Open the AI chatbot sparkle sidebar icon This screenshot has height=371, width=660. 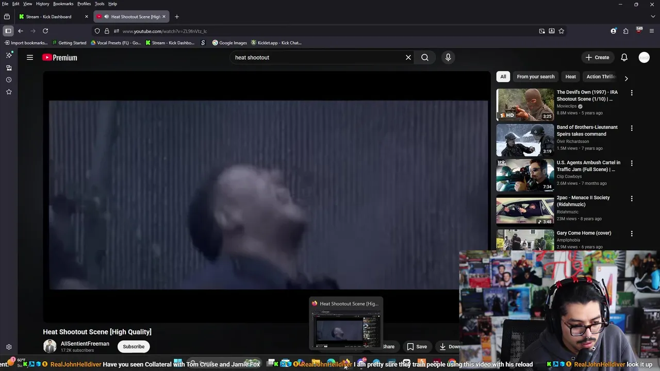[x=9, y=55]
